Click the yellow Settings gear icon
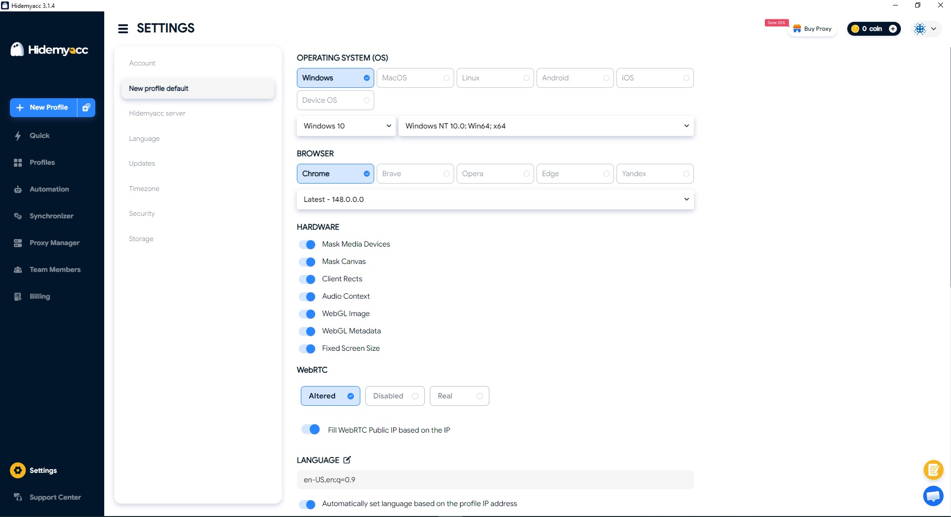This screenshot has width=951, height=517. 18,470
